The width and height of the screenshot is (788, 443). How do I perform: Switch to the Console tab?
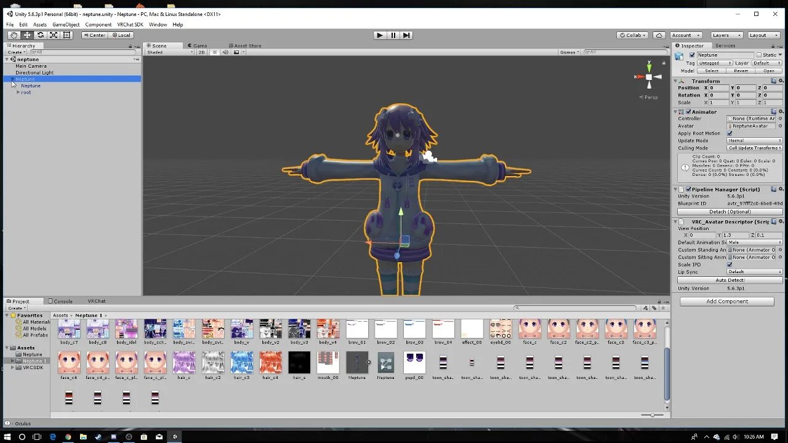point(60,301)
